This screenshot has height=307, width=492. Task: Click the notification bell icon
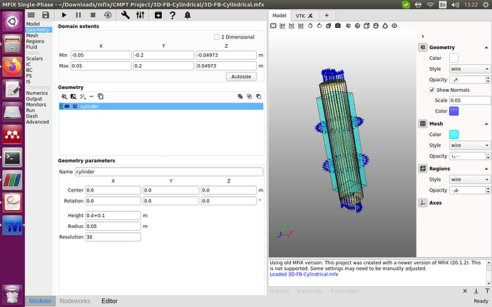click(188, 15)
